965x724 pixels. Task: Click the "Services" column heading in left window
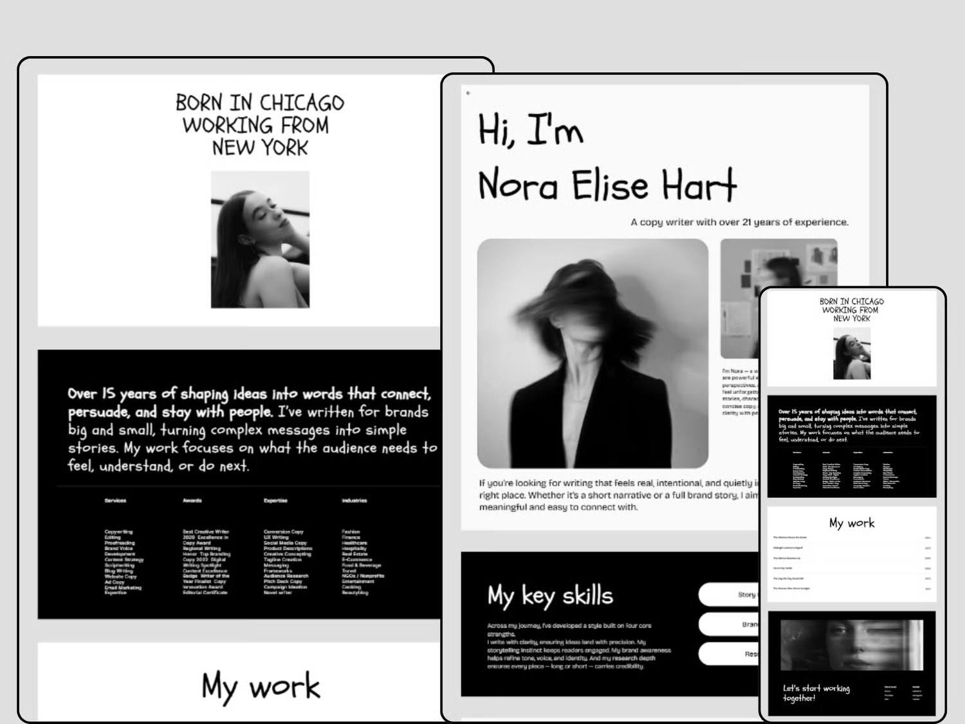(115, 501)
